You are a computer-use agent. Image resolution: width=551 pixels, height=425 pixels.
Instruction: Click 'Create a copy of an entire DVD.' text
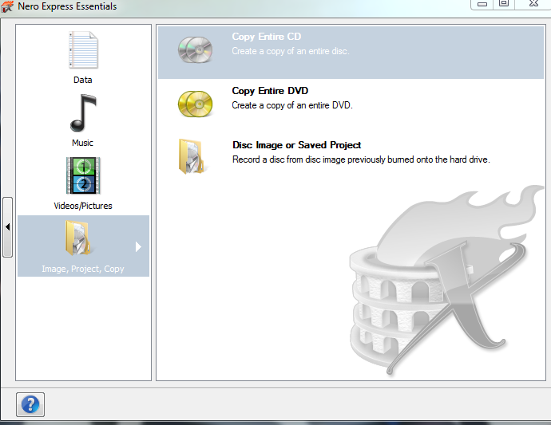pos(292,105)
